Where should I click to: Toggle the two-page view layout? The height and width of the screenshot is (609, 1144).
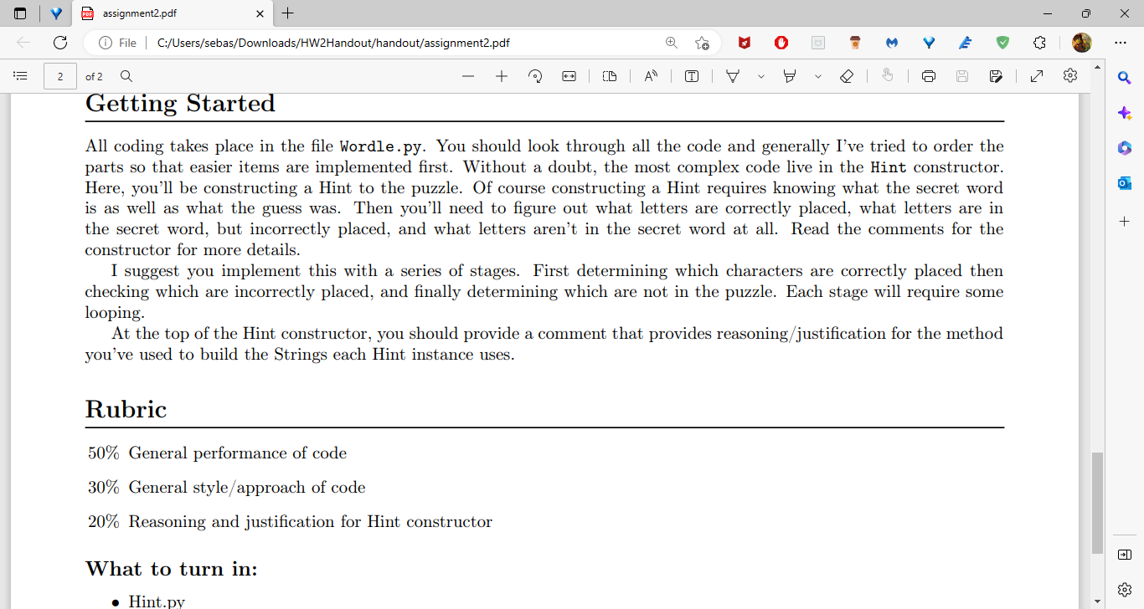tap(609, 75)
